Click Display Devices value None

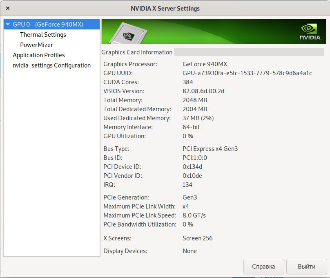[190, 251]
